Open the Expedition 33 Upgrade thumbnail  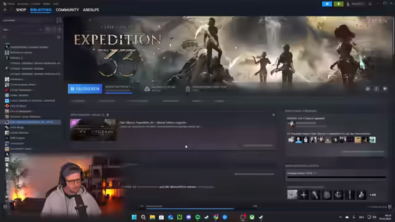tap(93, 129)
